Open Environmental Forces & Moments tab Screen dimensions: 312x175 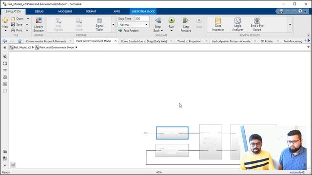[x=46, y=41]
